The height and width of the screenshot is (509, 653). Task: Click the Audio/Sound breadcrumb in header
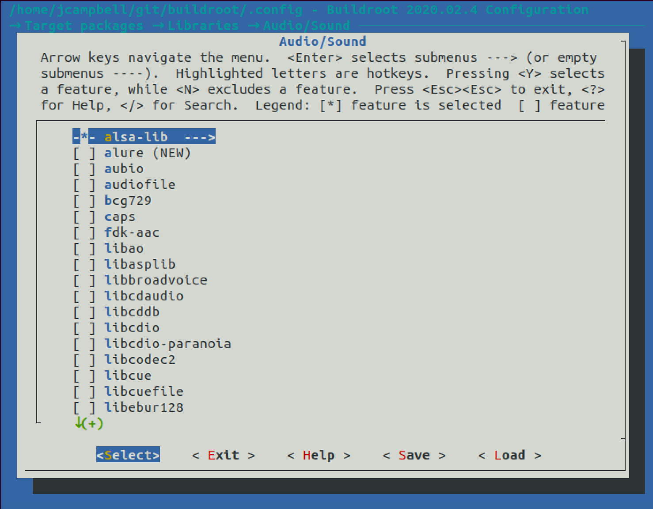point(307,26)
